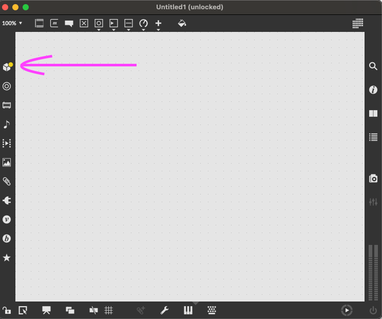Open the Max for Live devices browser
382x319 pixels.
(7, 105)
